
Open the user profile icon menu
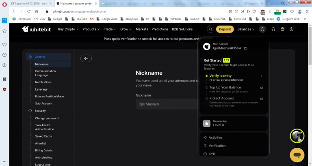point(262,29)
